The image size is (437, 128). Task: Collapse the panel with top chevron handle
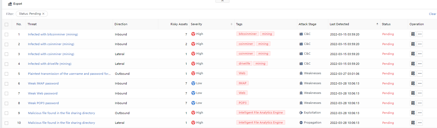click(x=222, y=1)
